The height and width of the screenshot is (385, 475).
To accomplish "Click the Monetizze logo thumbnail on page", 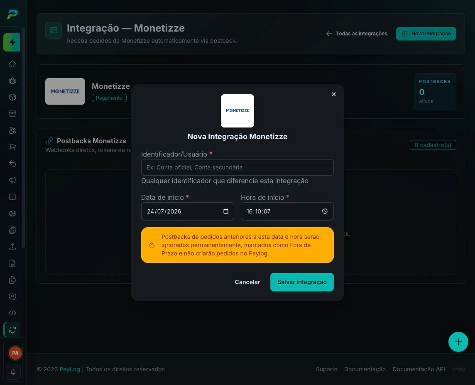I will coord(65,91).
